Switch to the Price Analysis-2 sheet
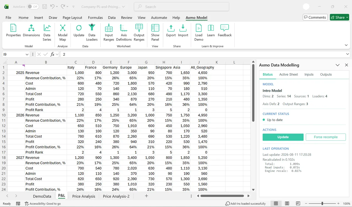Screen dimensions: 352x207 [116, 196]
